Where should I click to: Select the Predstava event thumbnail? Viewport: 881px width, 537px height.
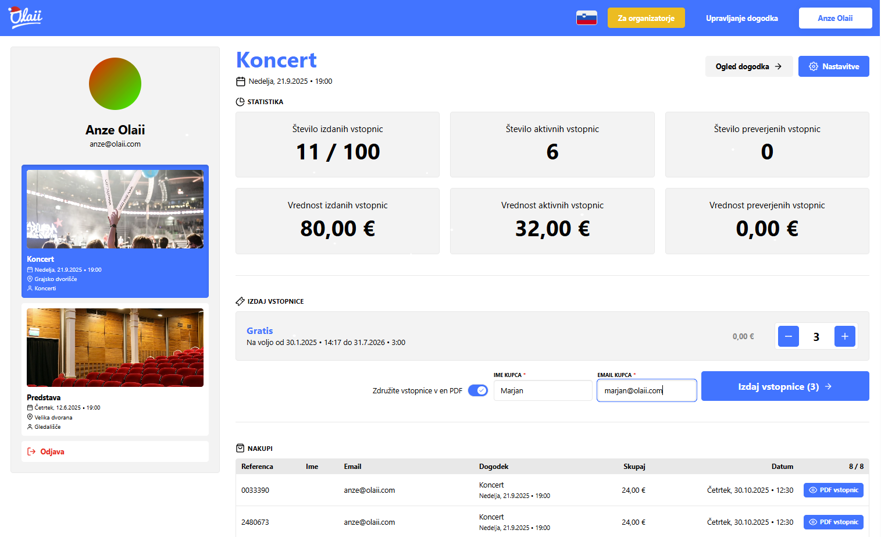click(115, 347)
